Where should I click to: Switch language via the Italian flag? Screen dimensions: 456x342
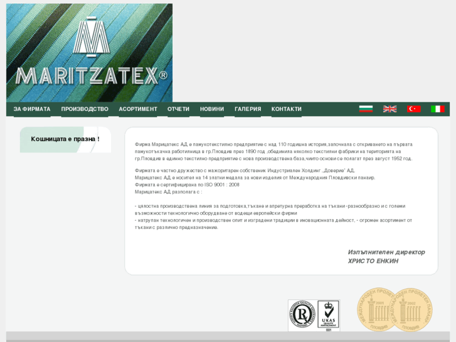point(438,109)
